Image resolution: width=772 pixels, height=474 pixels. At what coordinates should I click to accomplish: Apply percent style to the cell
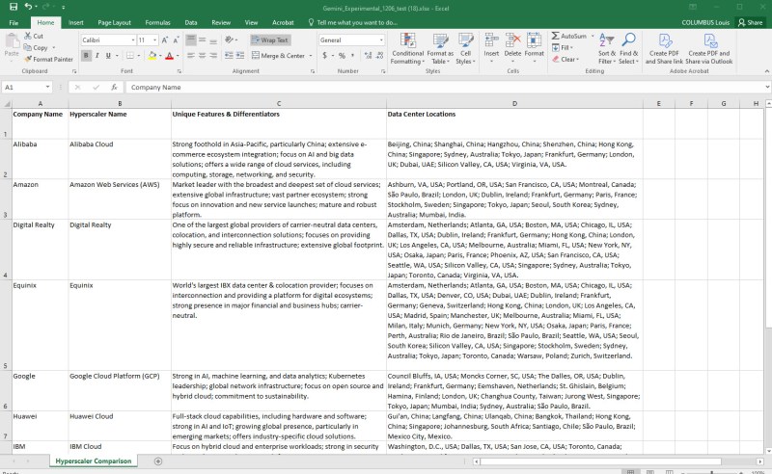342,56
